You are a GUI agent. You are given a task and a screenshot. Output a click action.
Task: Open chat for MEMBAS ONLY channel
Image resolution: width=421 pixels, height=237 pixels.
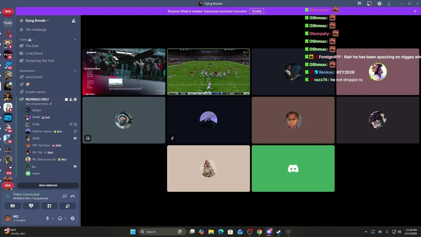click(x=66, y=99)
